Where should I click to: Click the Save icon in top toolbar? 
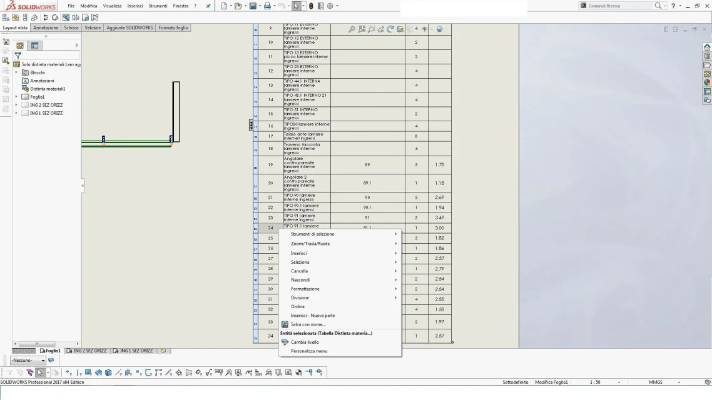point(253,6)
